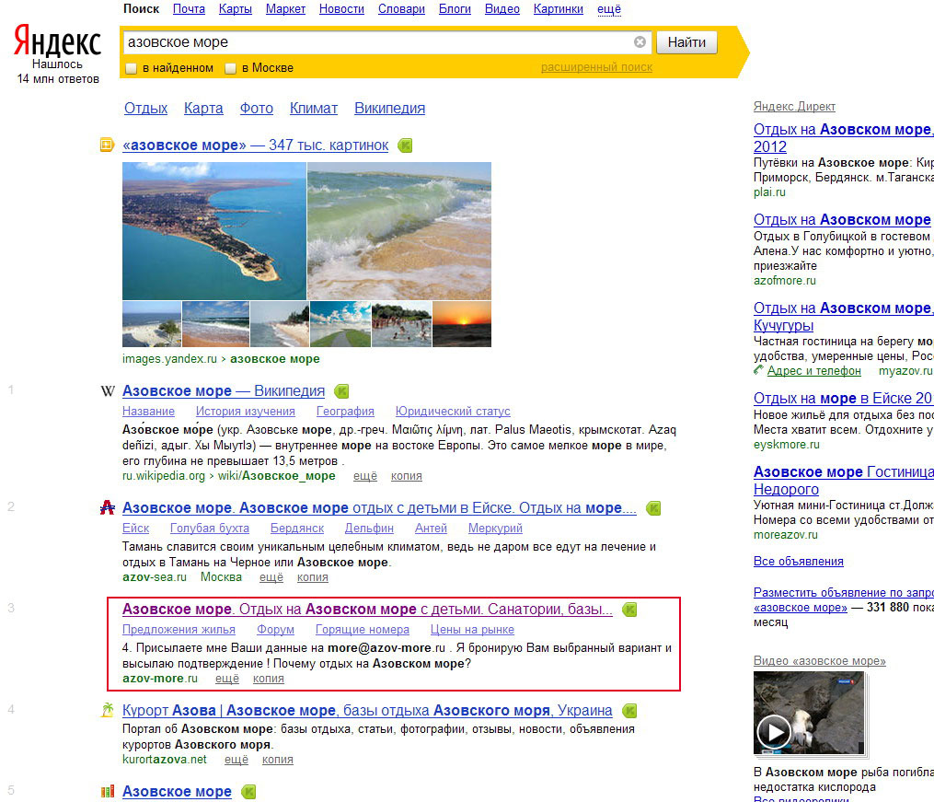Click the green icon beside fifth result Азовское море
934x802 pixels.
(249, 791)
